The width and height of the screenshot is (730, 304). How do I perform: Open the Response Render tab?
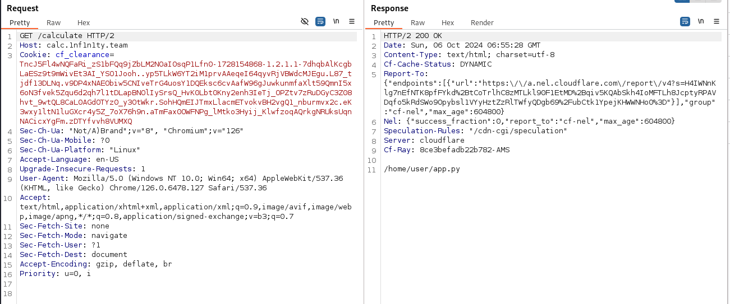(482, 23)
